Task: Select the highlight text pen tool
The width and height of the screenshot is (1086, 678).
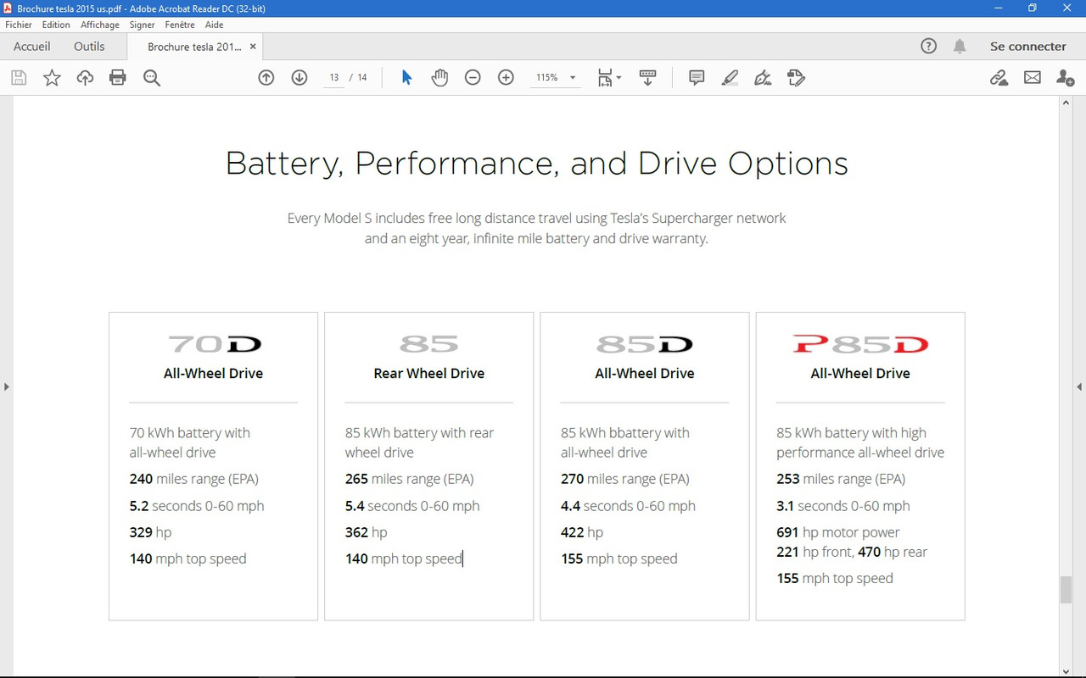Action: (730, 78)
